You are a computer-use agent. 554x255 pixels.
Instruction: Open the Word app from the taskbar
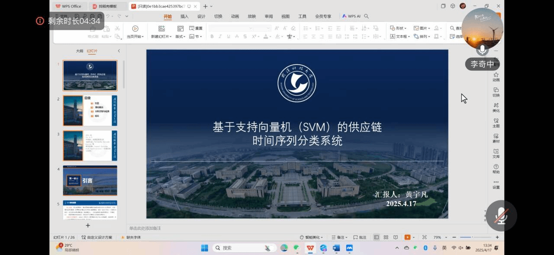[336, 248]
